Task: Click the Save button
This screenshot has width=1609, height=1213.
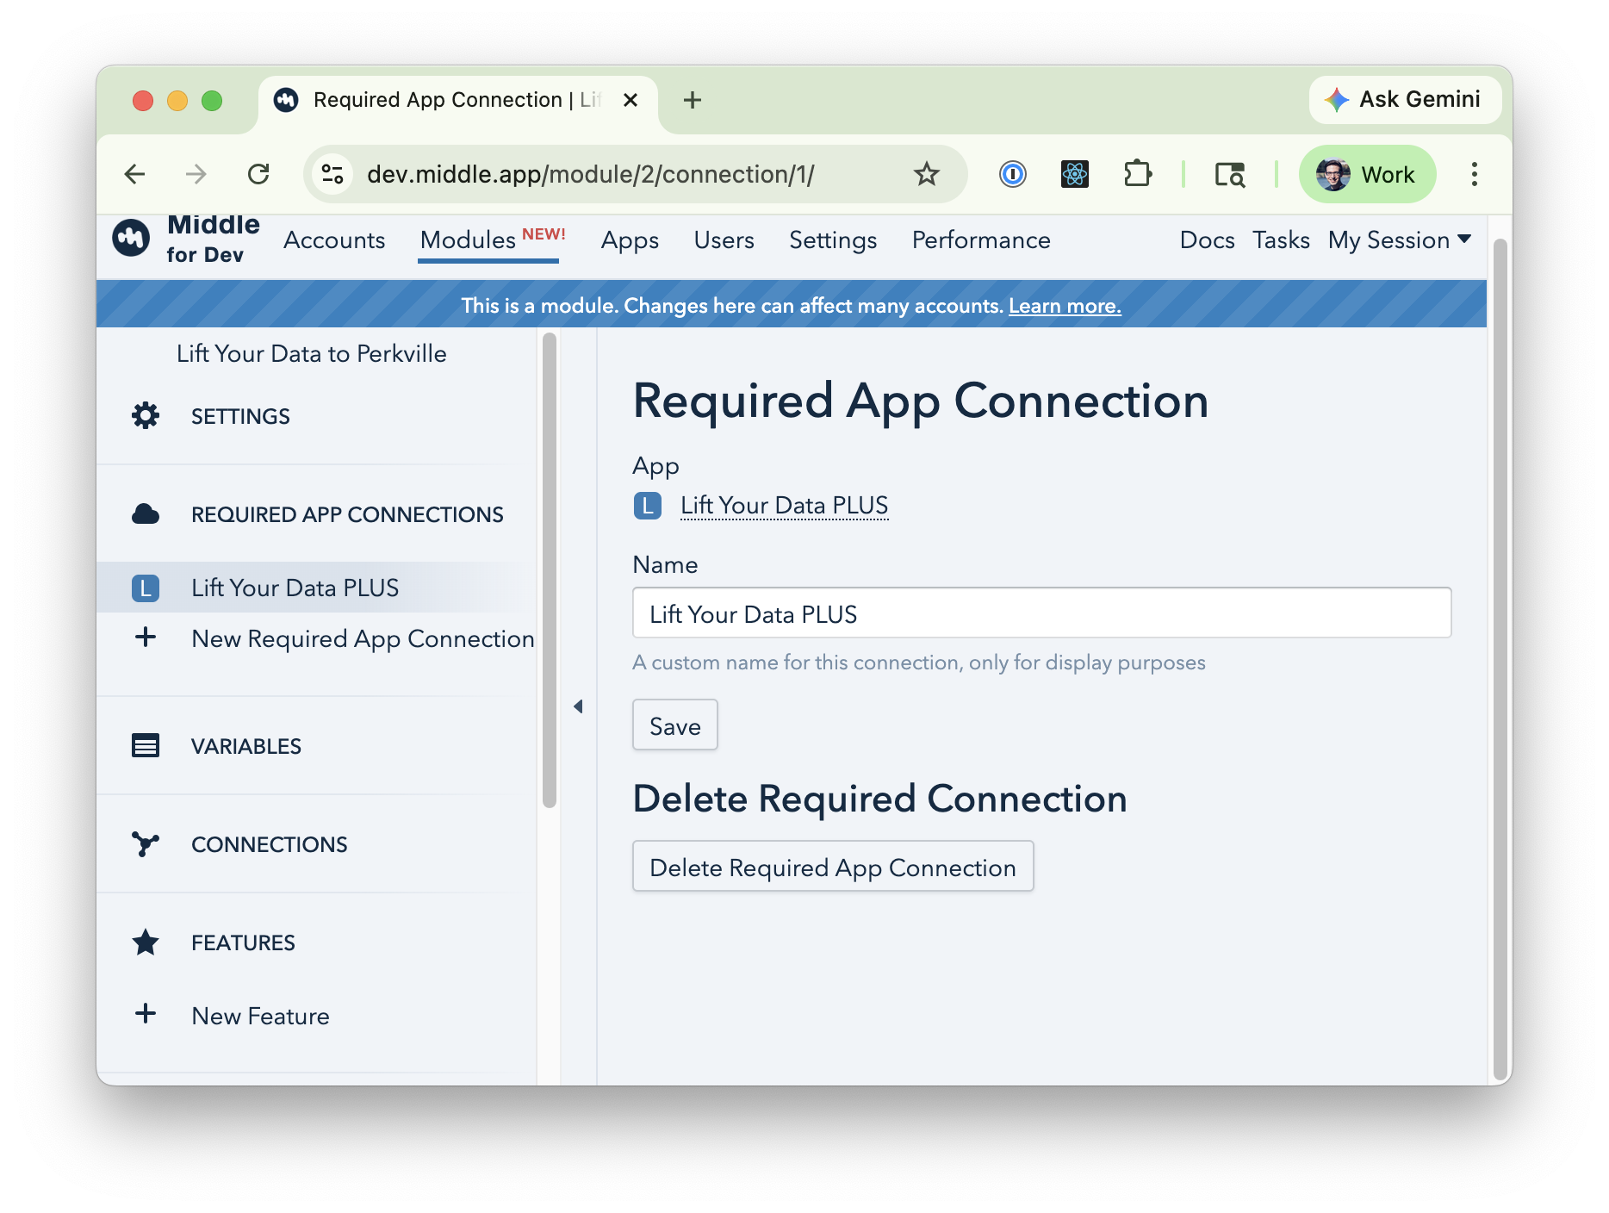Action: [x=674, y=725]
